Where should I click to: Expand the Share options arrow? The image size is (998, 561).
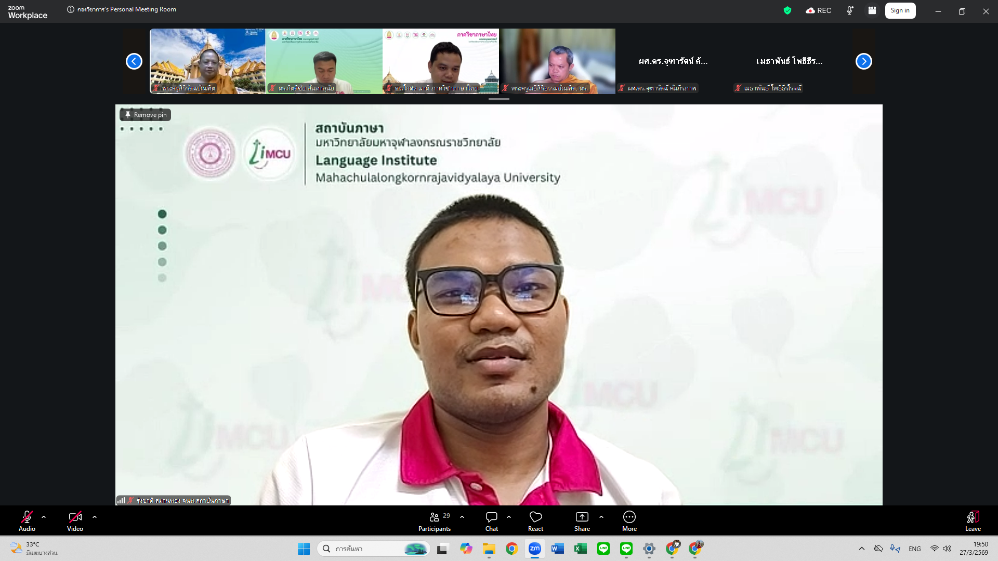(601, 517)
